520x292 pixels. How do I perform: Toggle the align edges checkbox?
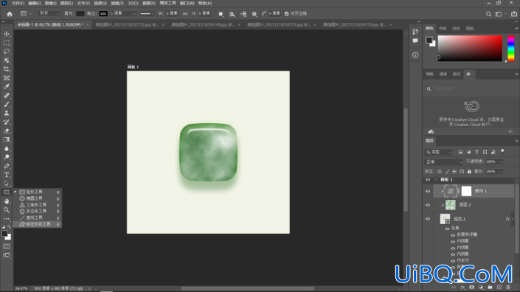pos(286,13)
